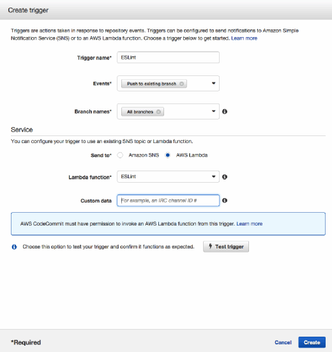Click the Create trigger dialog title
332x352 pixels.
click(28, 10)
